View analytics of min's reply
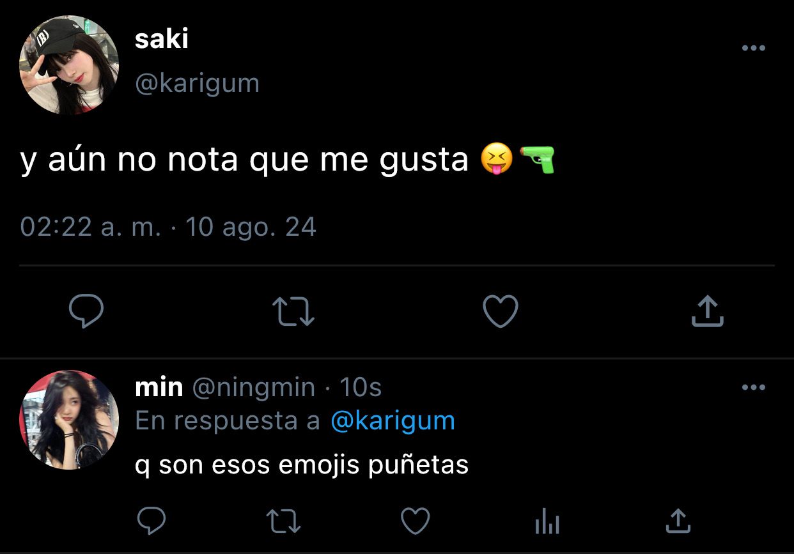 (x=547, y=522)
